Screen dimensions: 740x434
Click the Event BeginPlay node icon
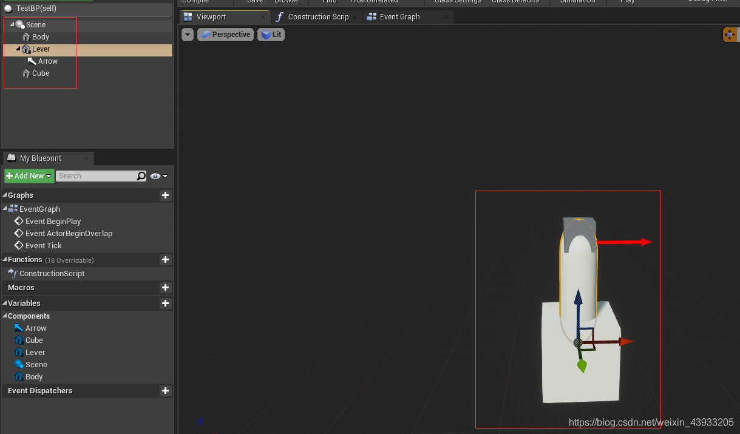(x=19, y=222)
